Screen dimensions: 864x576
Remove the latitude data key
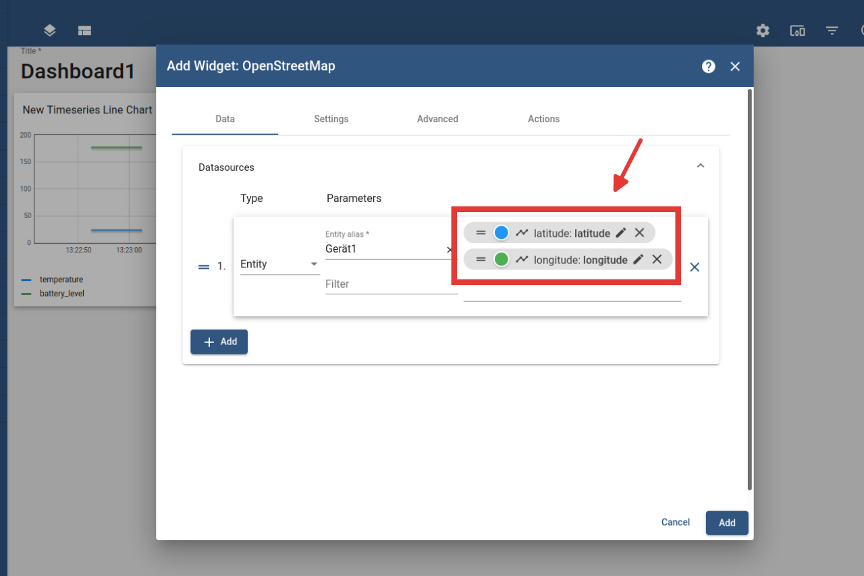coord(640,233)
